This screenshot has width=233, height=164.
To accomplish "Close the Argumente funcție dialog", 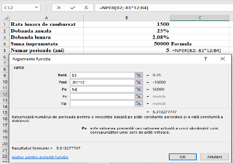I will (x=223, y=59).
